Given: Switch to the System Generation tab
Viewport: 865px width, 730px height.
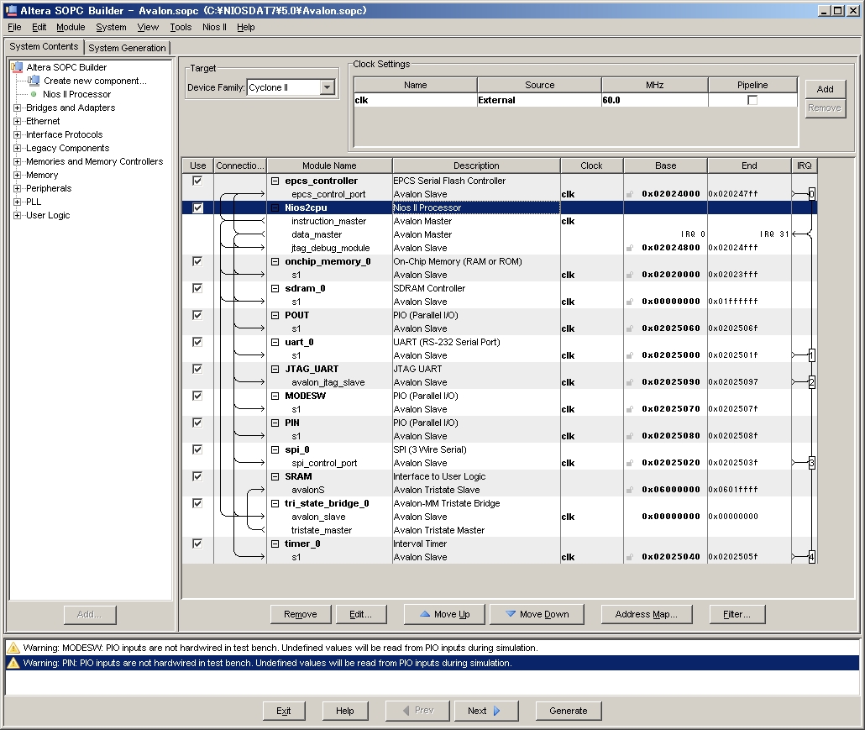Looking at the screenshot, I should [128, 48].
